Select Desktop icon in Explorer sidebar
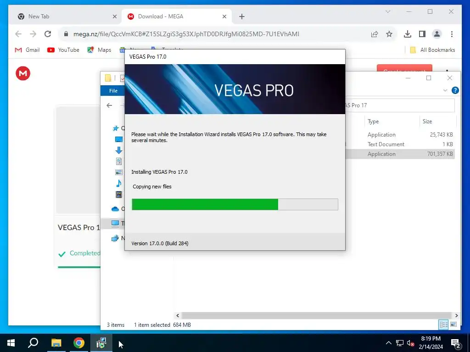 (119, 139)
